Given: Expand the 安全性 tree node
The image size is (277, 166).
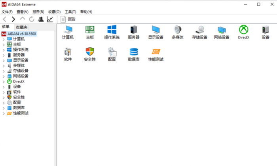Looking at the screenshot, I should 4,98.
